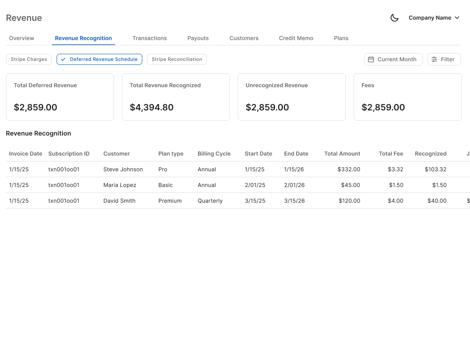Click Steve Johnson's subscription ID txn001oo01

coord(64,170)
